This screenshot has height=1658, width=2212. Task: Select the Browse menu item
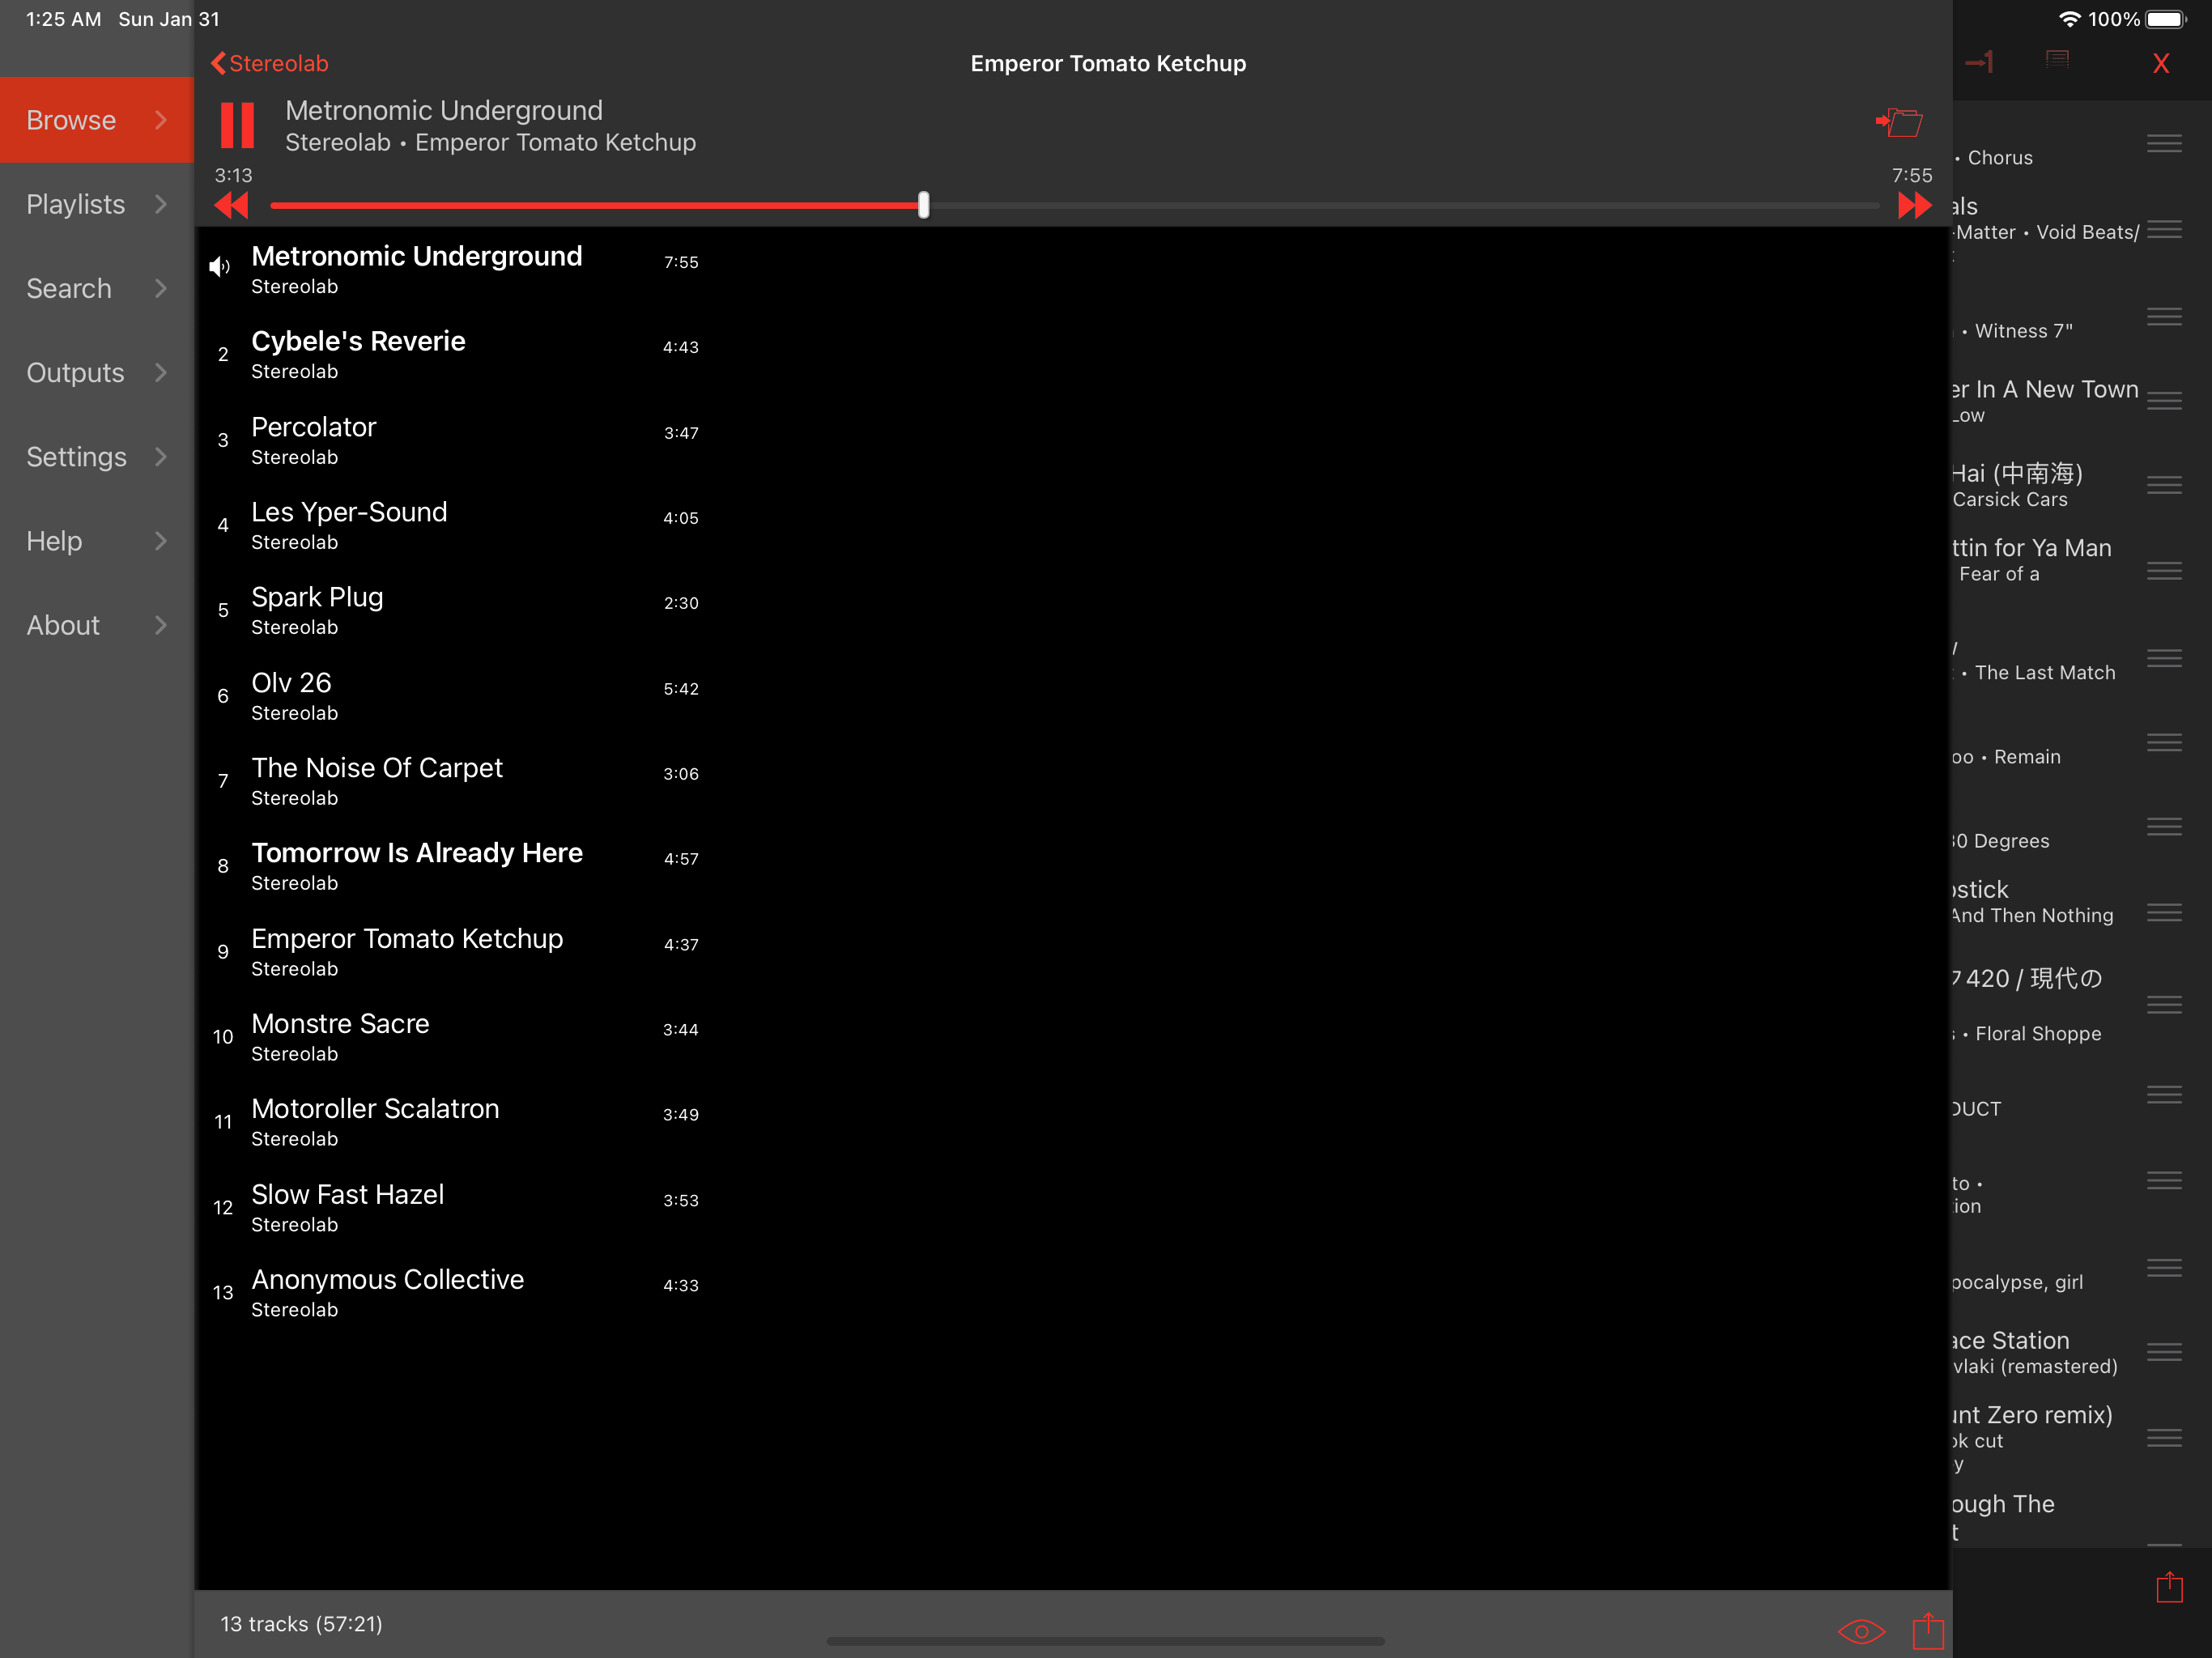72,120
